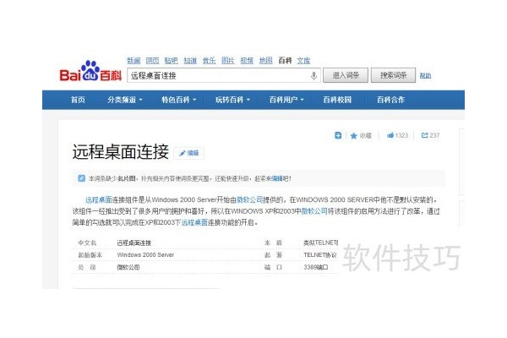
Task: Click 远程桌面 link starting the first paragraph
Action: pos(99,199)
